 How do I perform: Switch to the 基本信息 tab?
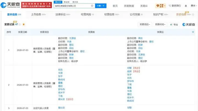point(14,15)
